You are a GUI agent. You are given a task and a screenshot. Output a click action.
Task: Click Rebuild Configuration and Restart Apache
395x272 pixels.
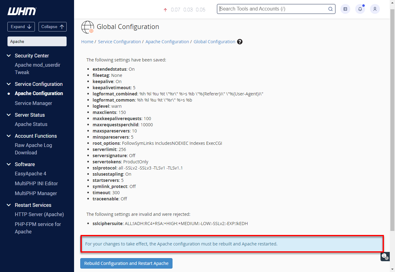pyautogui.click(x=126, y=263)
